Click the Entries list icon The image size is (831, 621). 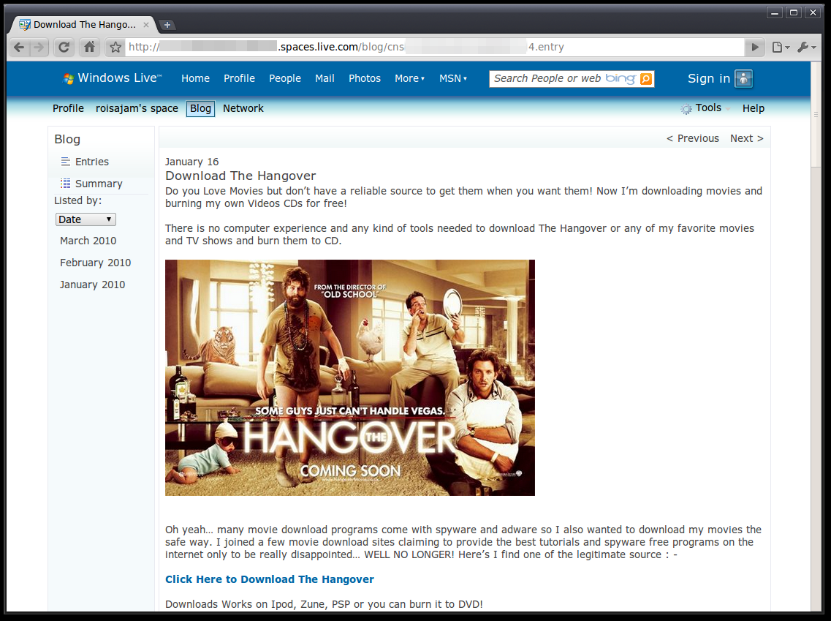pos(65,162)
